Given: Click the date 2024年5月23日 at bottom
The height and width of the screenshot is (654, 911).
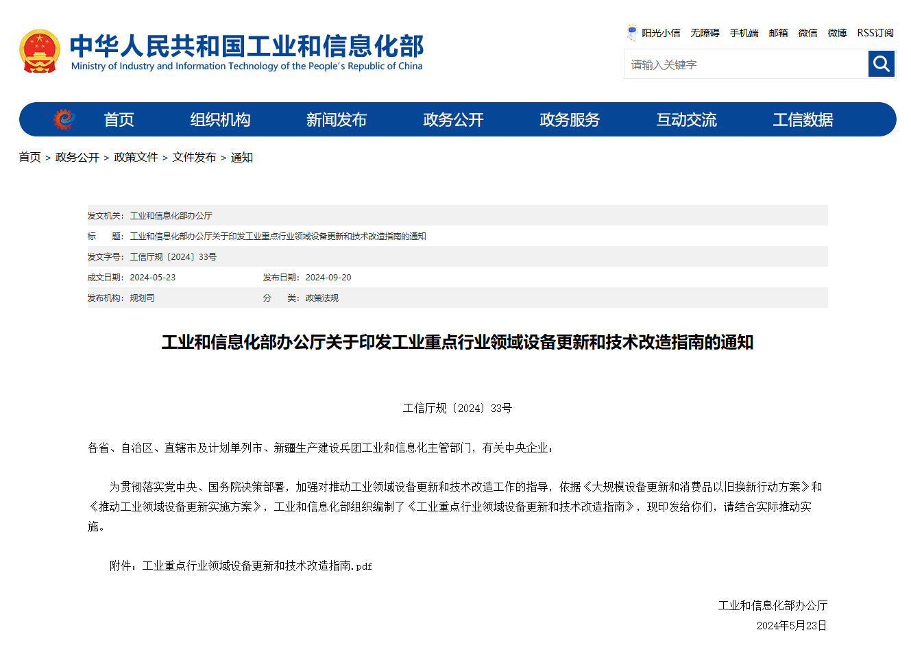Looking at the screenshot, I should click(x=792, y=625).
